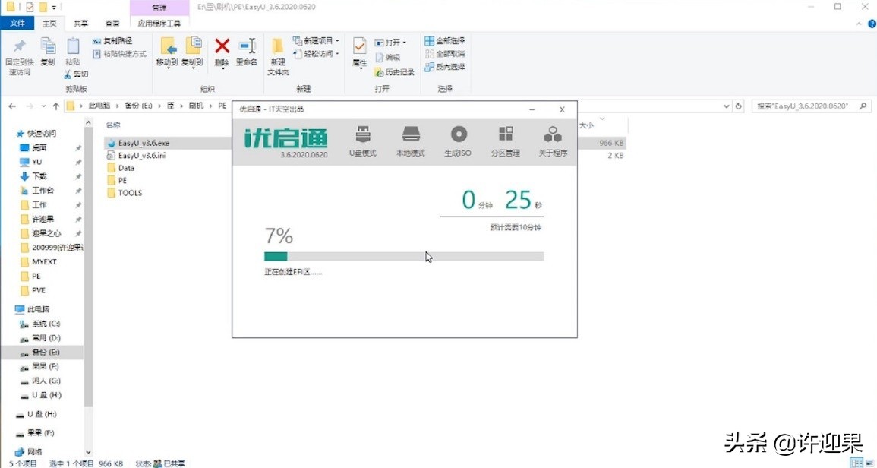
Task: Click the 新建文件夹 ribbon icon
Action: coord(278,57)
